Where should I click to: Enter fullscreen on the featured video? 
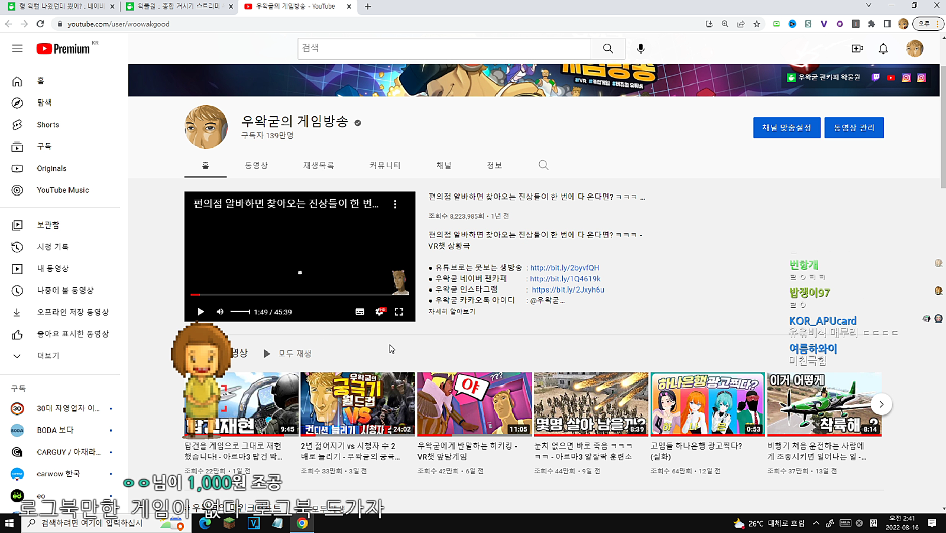point(399,312)
